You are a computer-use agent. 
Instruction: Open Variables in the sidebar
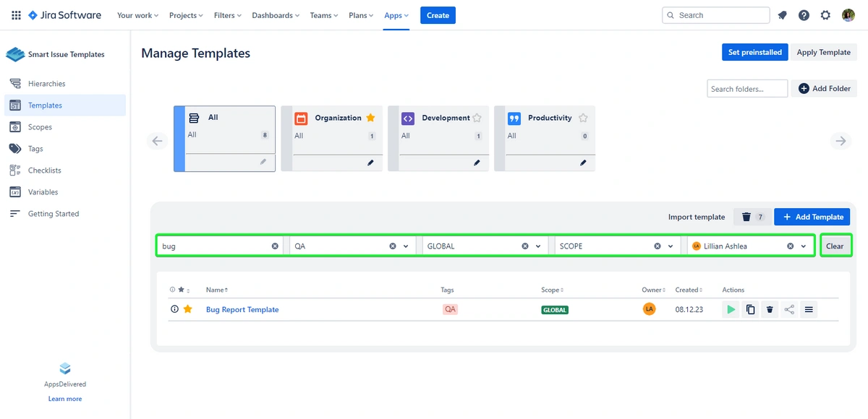pos(65,192)
